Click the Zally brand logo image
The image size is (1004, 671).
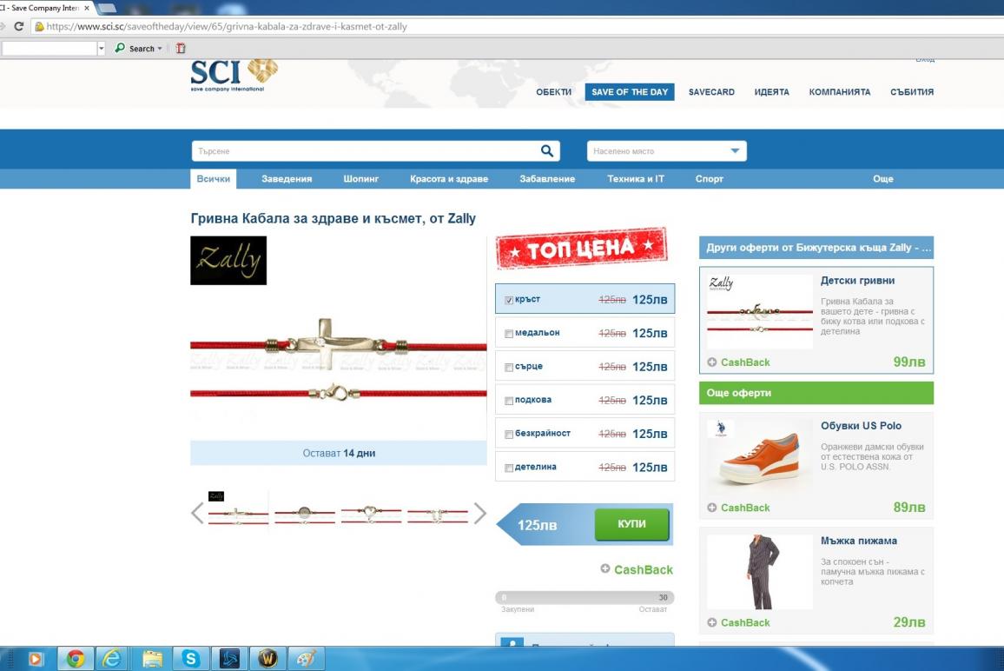pos(228,260)
